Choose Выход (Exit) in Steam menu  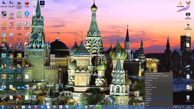[159, 105]
